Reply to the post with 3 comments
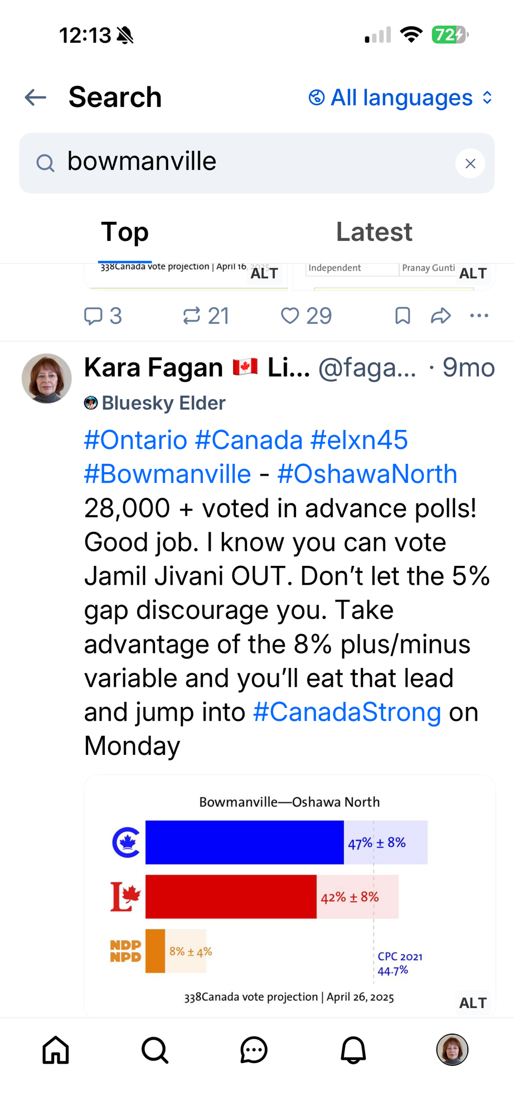The width and height of the screenshot is (514, 1115). [103, 316]
